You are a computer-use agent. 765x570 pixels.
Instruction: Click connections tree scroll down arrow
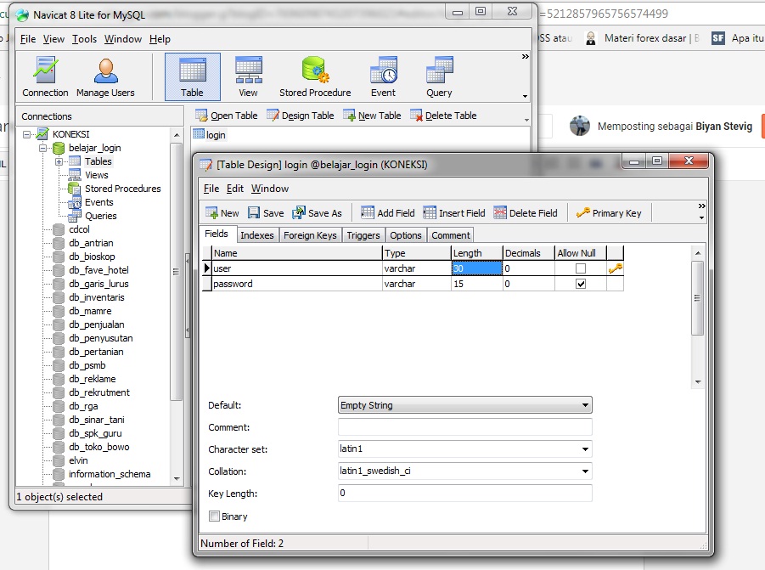[x=177, y=479]
